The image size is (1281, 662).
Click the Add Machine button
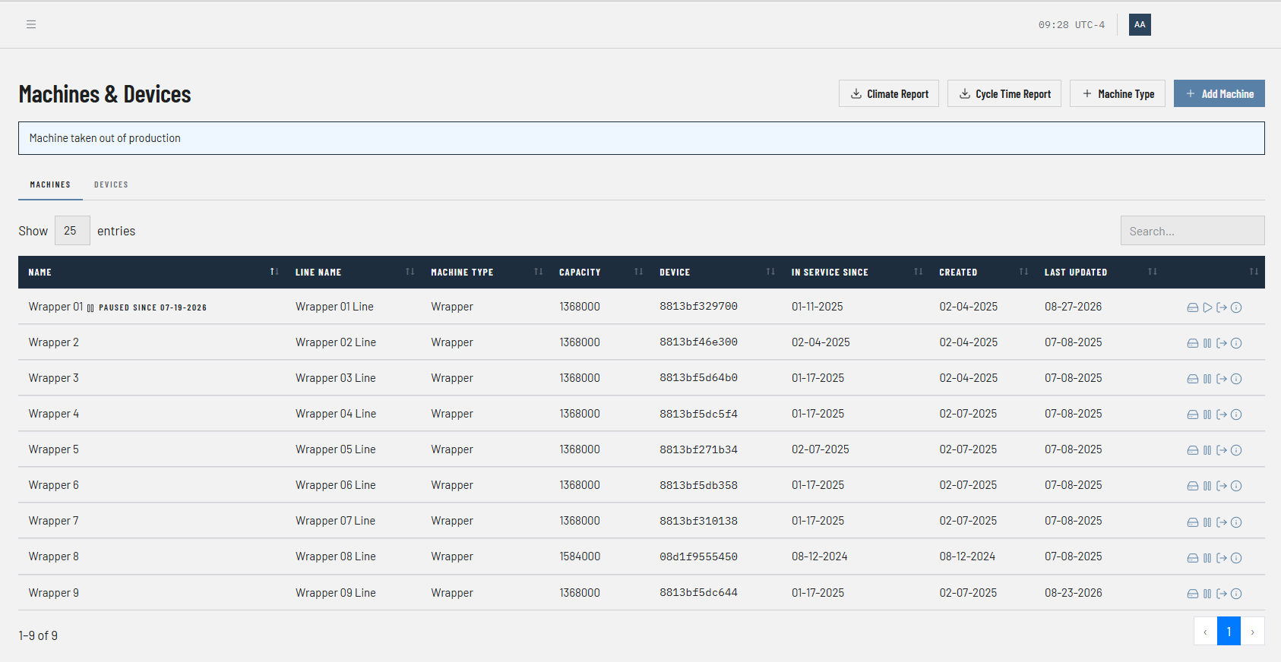click(x=1219, y=93)
